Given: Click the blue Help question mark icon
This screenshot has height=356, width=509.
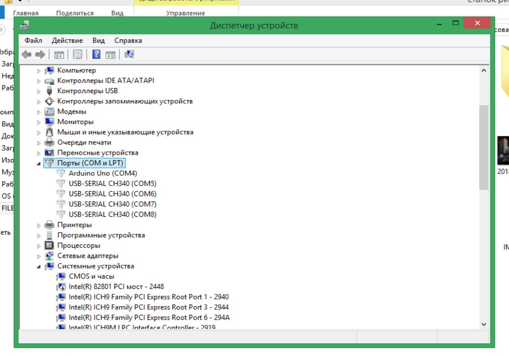Looking at the screenshot, I should (96, 54).
